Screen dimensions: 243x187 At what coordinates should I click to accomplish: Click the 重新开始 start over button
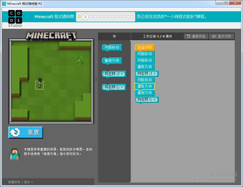pos(196,36)
